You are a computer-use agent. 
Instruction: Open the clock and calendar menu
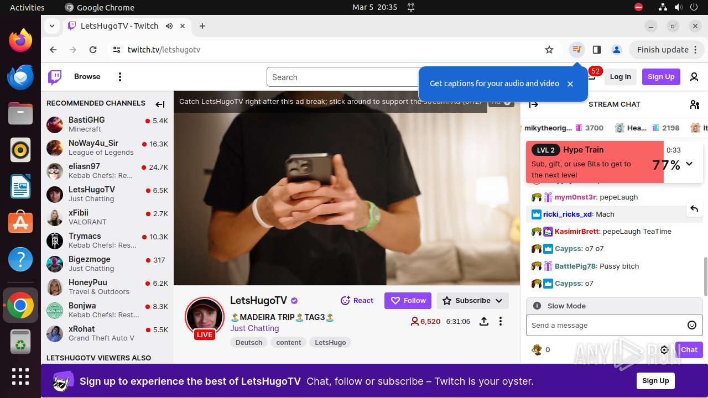click(374, 7)
